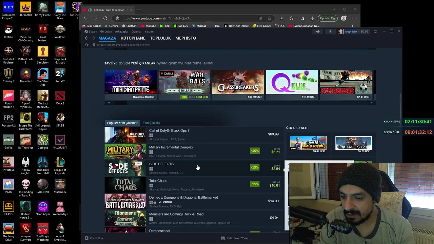Viewport: 434px width, 244px height.
Task: Open Voidtrain desktop icon
Action: pos(60,32)
